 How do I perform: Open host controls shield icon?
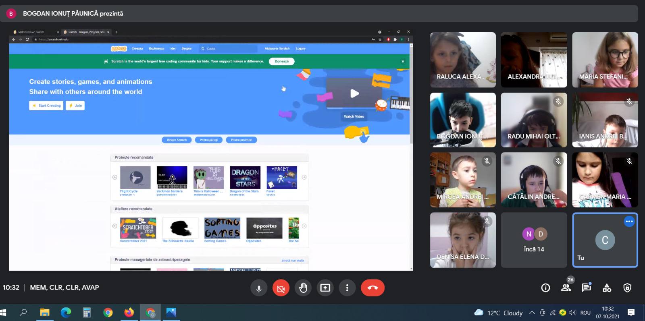click(x=627, y=288)
